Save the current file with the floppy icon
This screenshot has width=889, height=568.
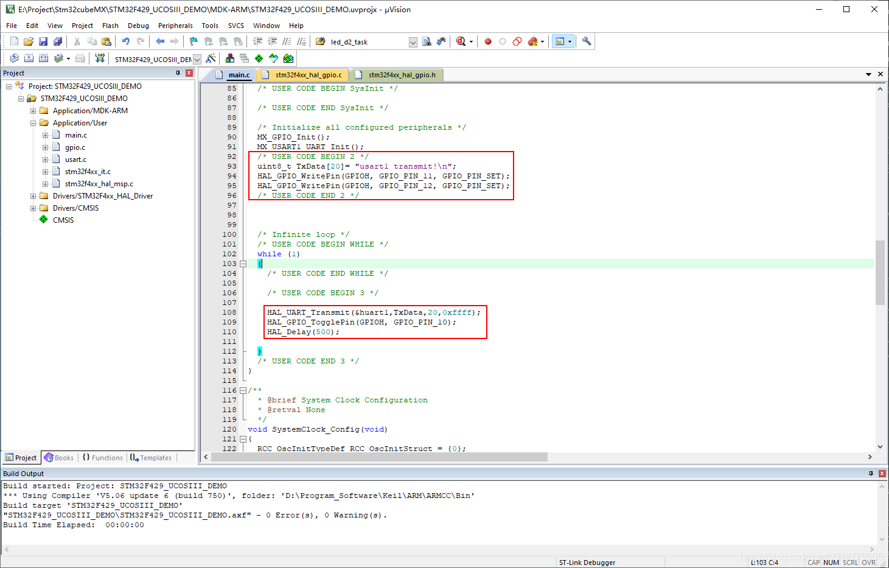click(x=43, y=41)
